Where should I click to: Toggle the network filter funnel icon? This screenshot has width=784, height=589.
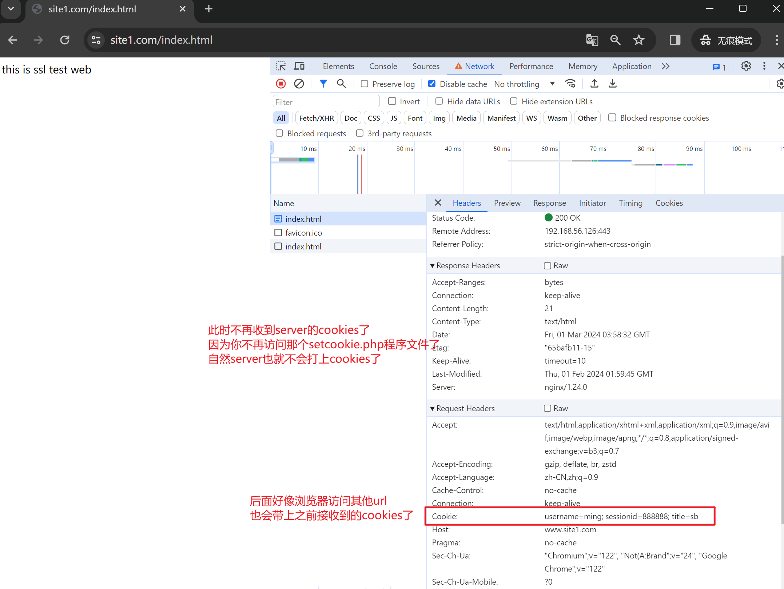(x=323, y=84)
